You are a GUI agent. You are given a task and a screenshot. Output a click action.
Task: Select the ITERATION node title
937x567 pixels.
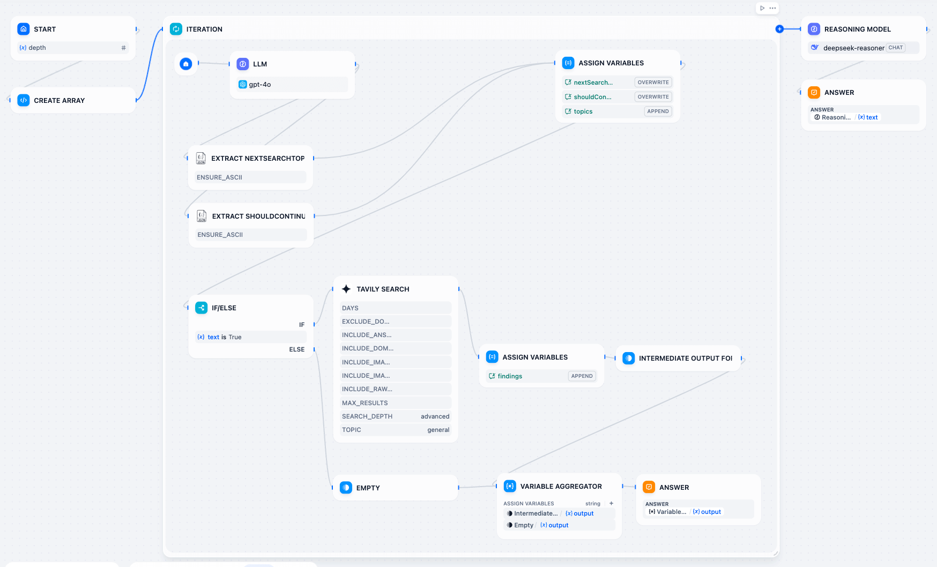204,29
